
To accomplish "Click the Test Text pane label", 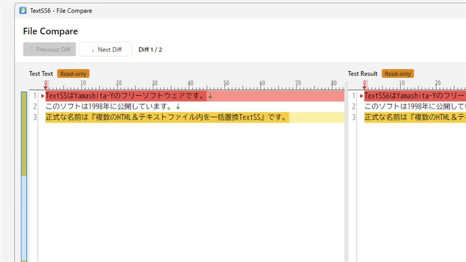I will click(41, 74).
